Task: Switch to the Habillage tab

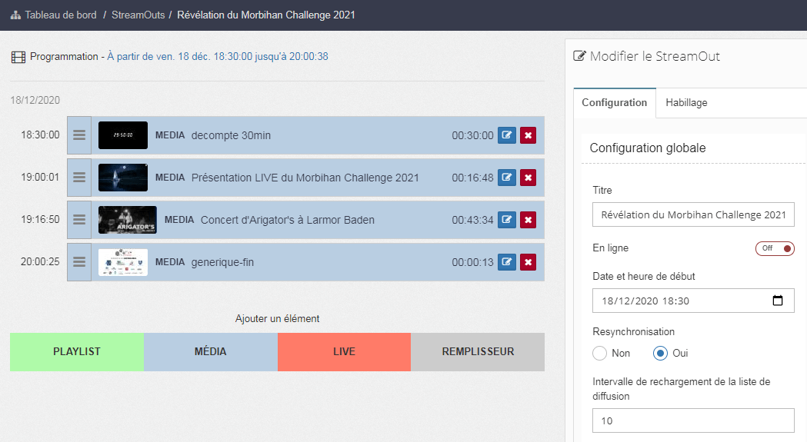Action: (686, 102)
